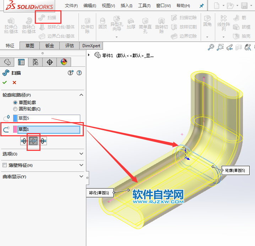Image resolution: width=255 pixels, height=246 pixels.
Task: Select the 旋转凸台/基体 revolve boss tool
Action: (x=29, y=26)
